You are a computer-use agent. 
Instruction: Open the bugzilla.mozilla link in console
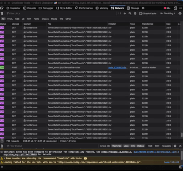pyautogui.click(x=116, y=152)
